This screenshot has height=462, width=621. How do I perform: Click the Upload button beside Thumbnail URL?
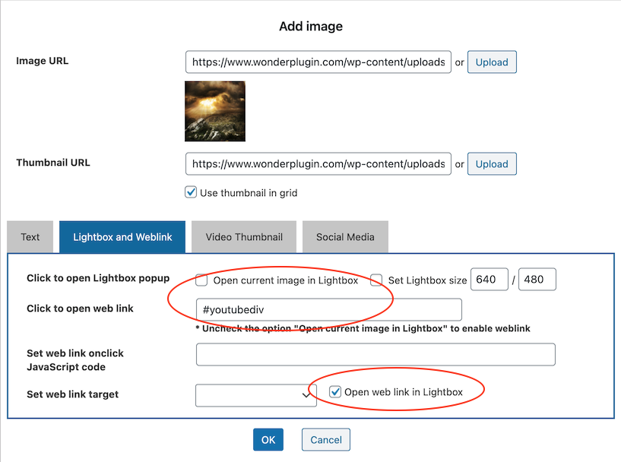click(491, 164)
